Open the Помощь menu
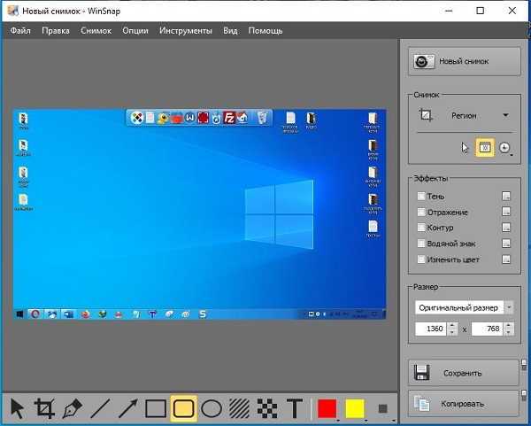This screenshot has height=426, width=531. point(265,31)
